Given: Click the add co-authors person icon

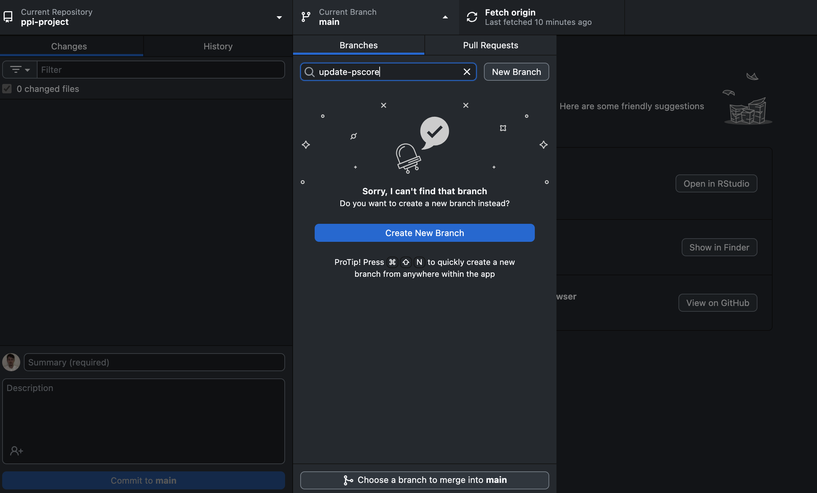Looking at the screenshot, I should pos(16,450).
